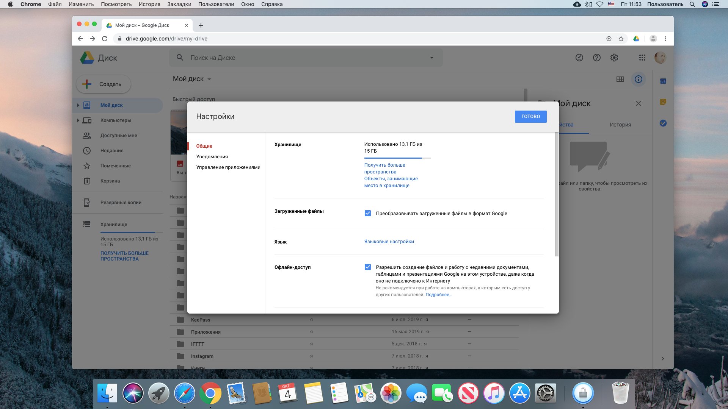728x409 pixels.
Task: Switch to grid view icon
Action: (620, 79)
